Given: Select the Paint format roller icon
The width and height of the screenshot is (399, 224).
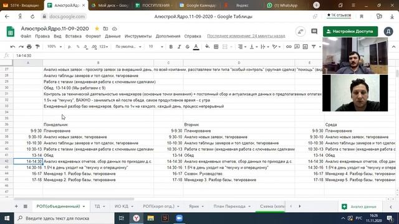Looking at the screenshot, I should (x=37, y=47).
